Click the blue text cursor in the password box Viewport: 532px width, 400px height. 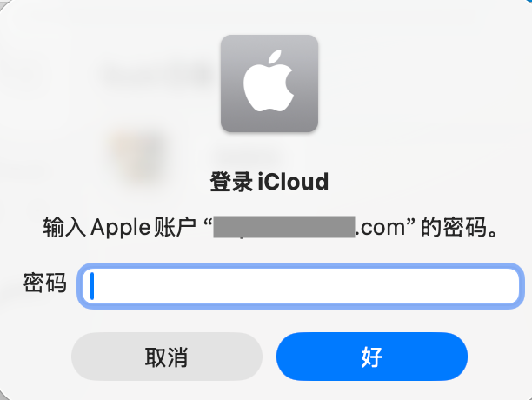[91, 286]
